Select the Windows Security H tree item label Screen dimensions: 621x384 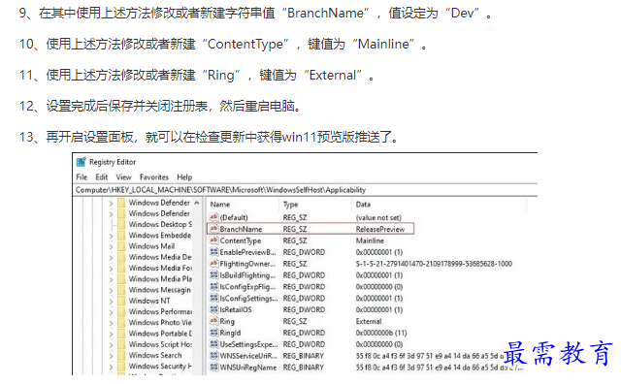(x=160, y=367)
